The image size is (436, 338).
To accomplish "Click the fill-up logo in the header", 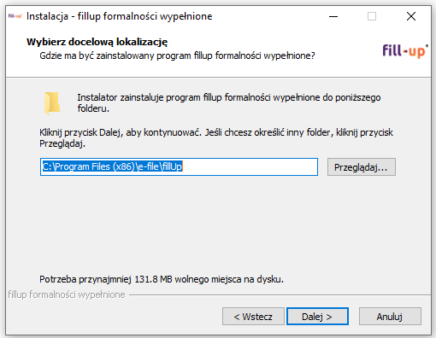I will (405, 51).
